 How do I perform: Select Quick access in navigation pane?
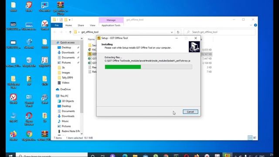tap(67, 42)
